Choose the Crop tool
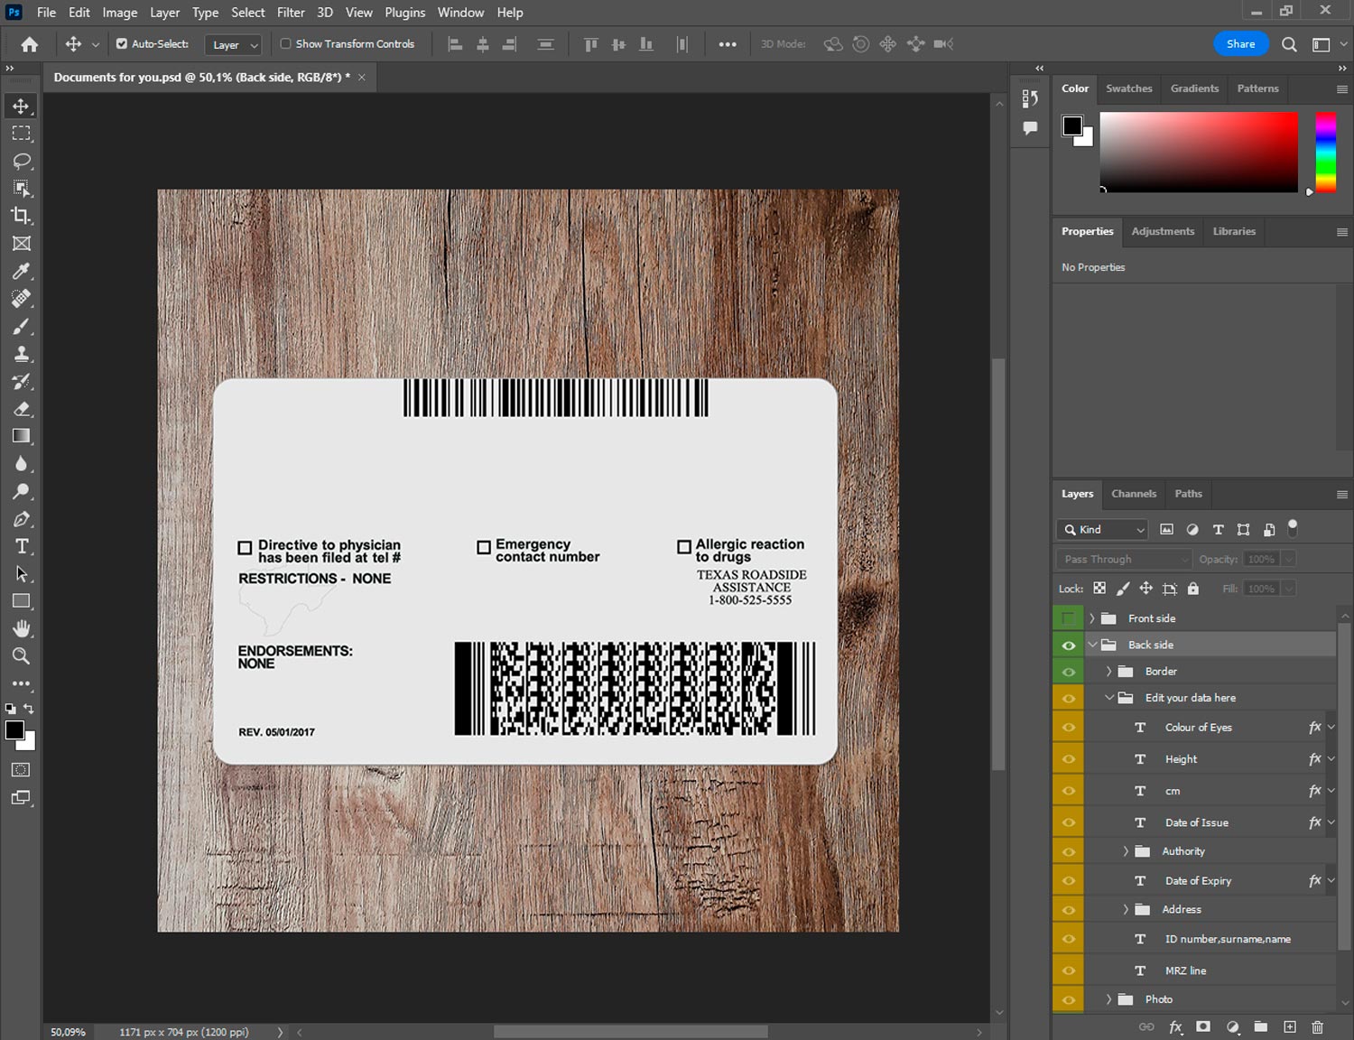 pos(21,216)
